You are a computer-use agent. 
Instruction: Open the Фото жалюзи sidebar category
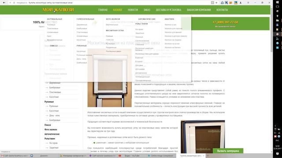point(51,129)
